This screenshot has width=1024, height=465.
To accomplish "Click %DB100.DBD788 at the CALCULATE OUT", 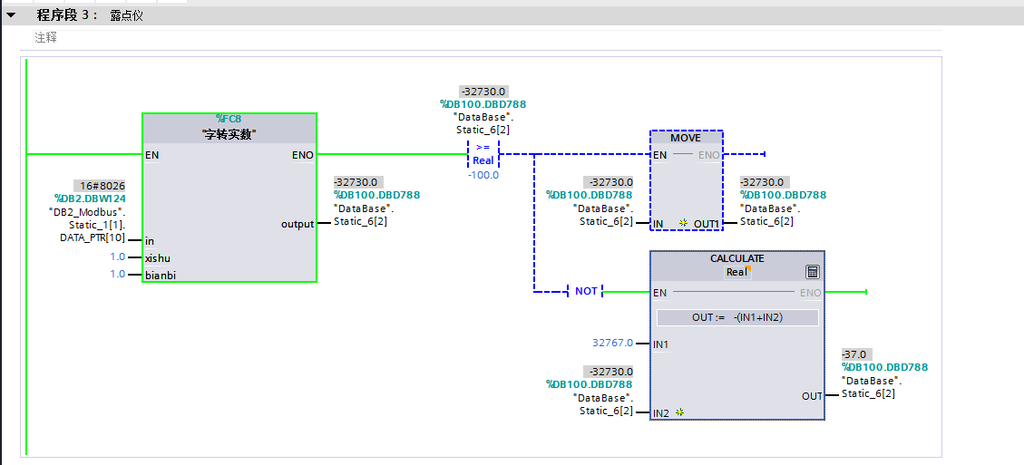I will coord(885,367).
